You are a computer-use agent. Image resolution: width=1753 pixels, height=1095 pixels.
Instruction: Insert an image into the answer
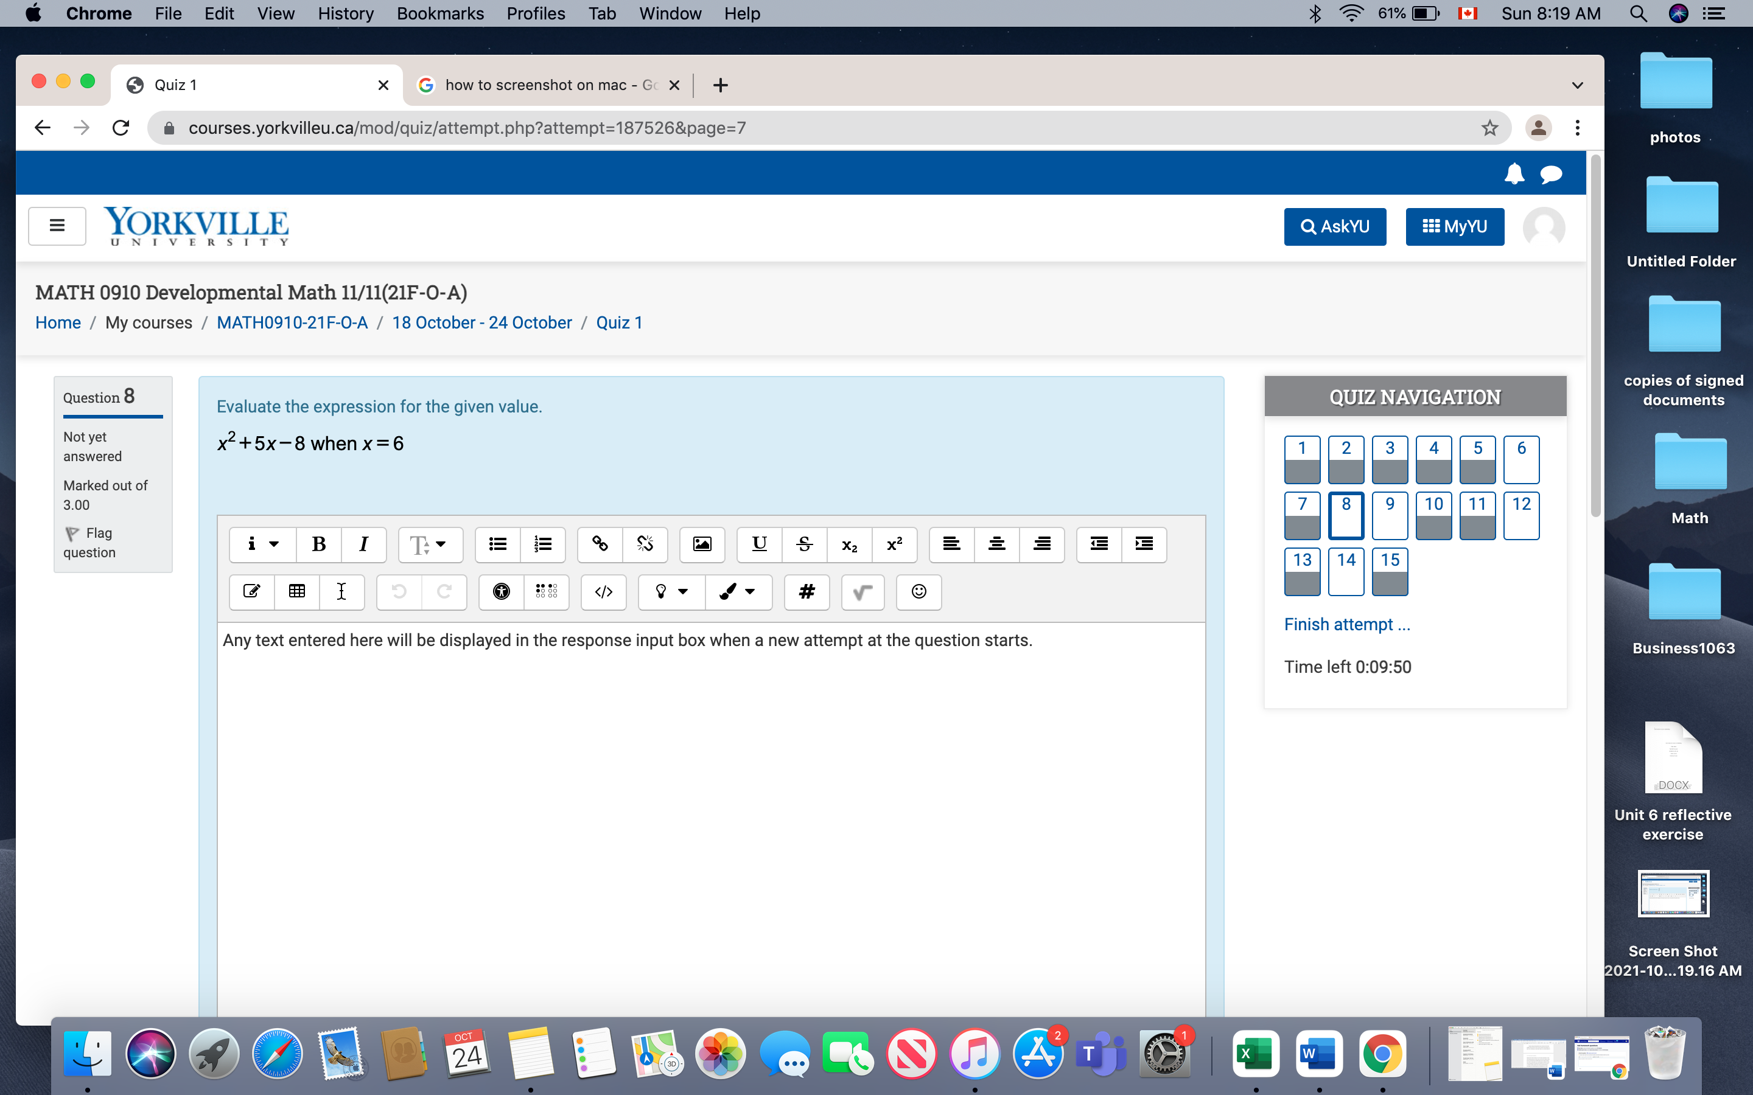pyautogui.click(x=701, y=544)
